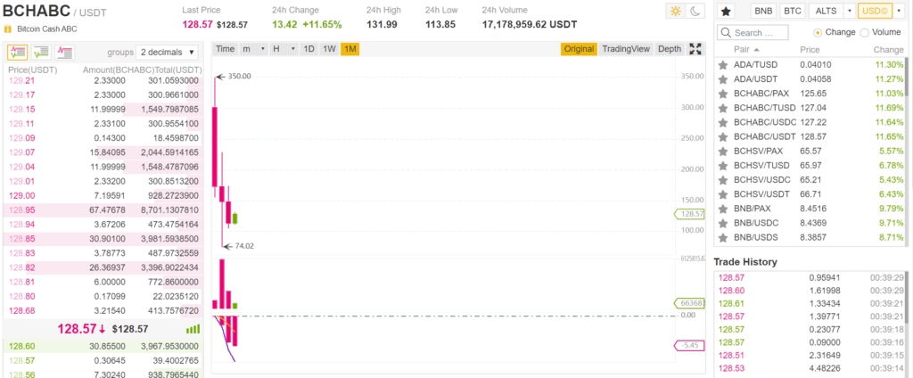
Task: Select the Time chart mode button
Action: coord(225,49)
